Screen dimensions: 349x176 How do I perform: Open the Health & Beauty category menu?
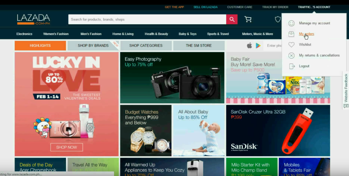point(156,34)
